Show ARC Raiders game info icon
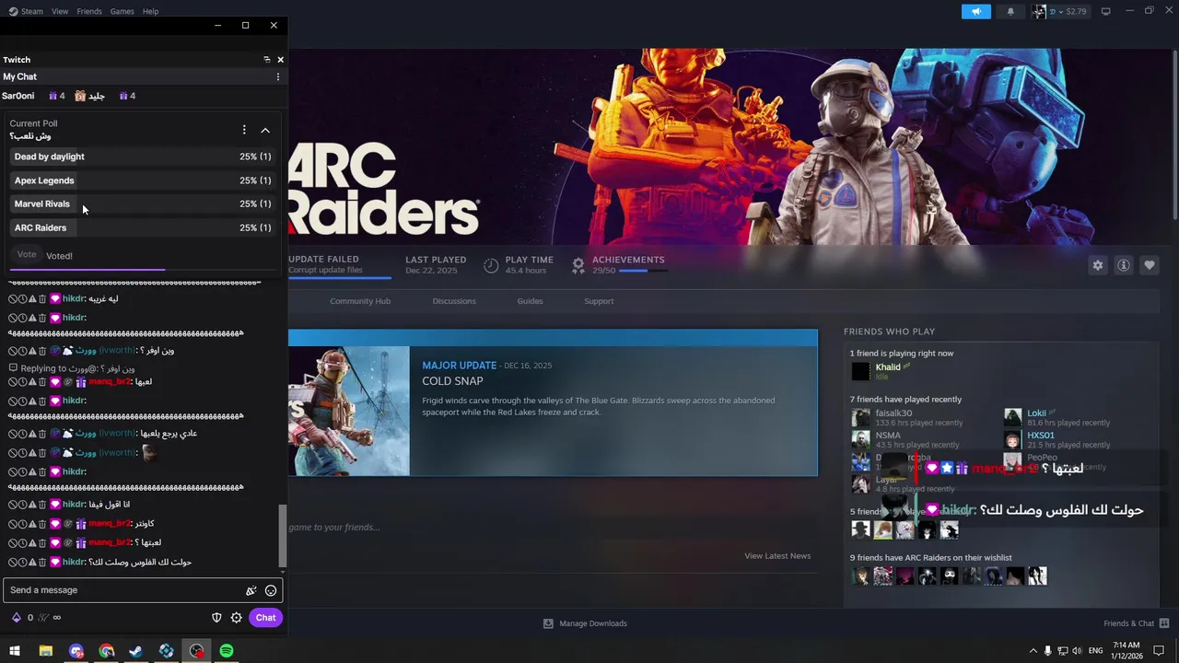 1124,265
